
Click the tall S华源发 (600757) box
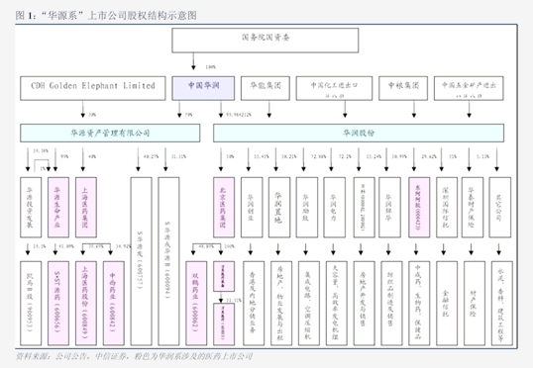click(141, 261)
